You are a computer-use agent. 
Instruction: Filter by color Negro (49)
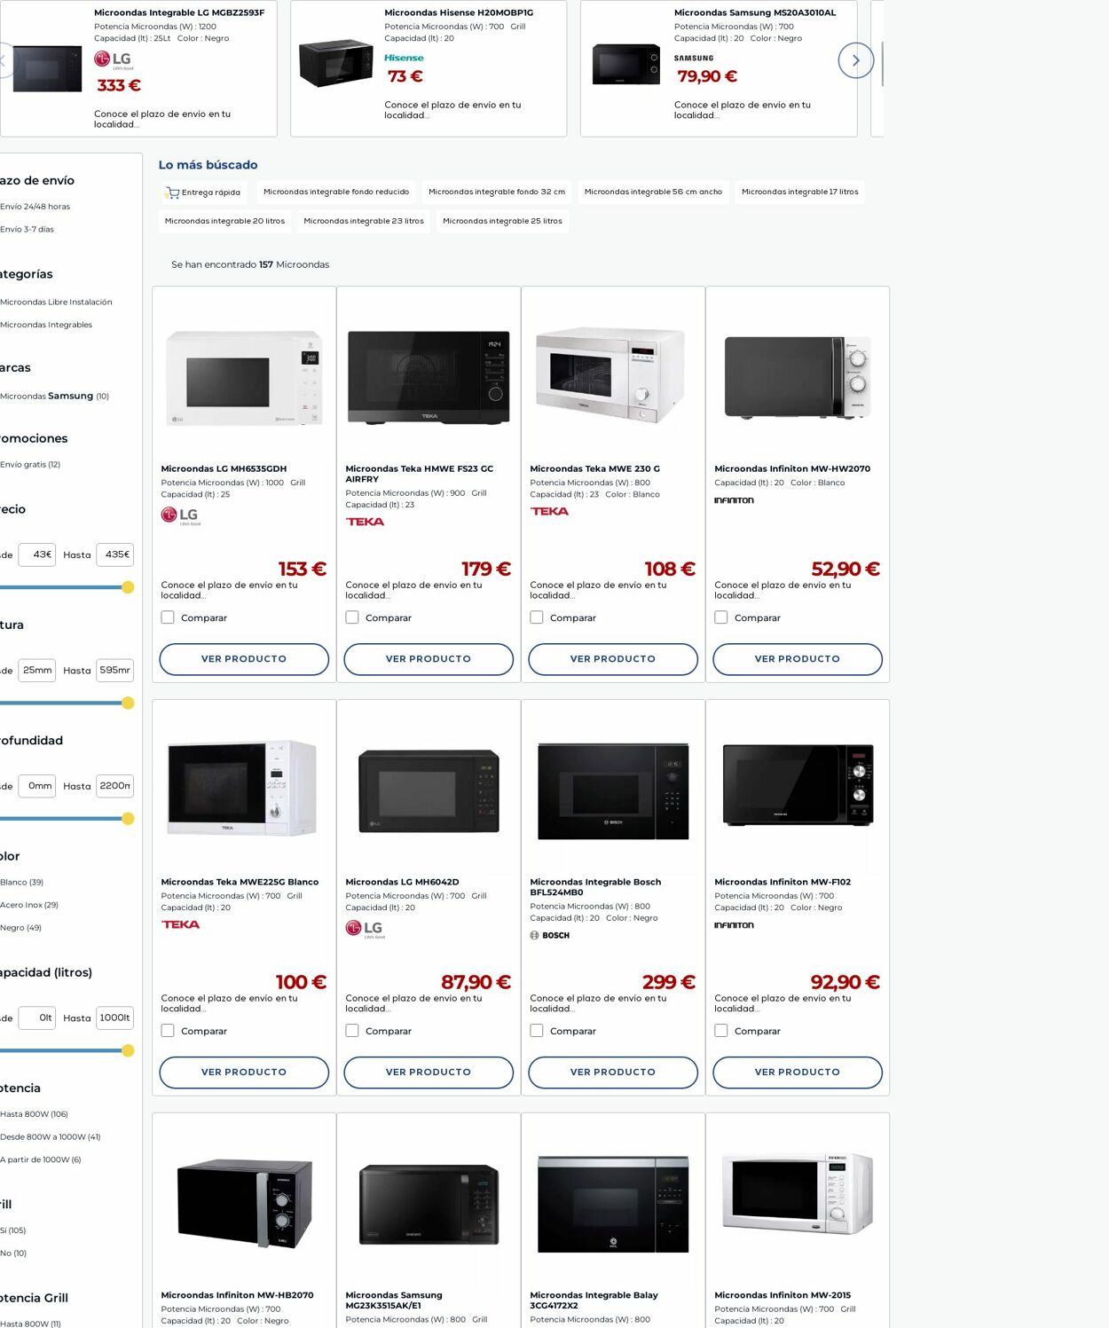point(21,928)
